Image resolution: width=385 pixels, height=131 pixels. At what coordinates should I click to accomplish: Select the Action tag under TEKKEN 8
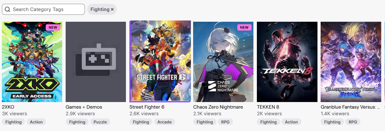tap(291, 122)
